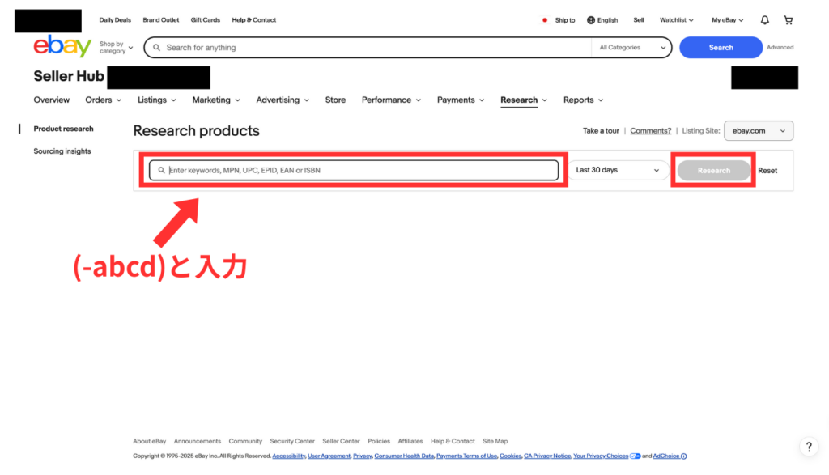829x475 pixels.
Task: Open Brand Outlet link
Action: 161,20
